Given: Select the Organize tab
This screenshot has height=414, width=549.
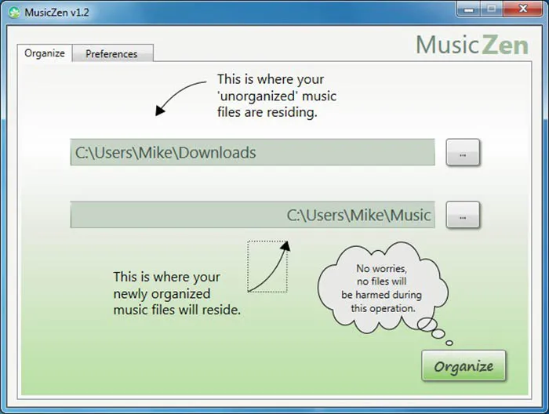Looking at the screenshot, I should click(45, 53).
